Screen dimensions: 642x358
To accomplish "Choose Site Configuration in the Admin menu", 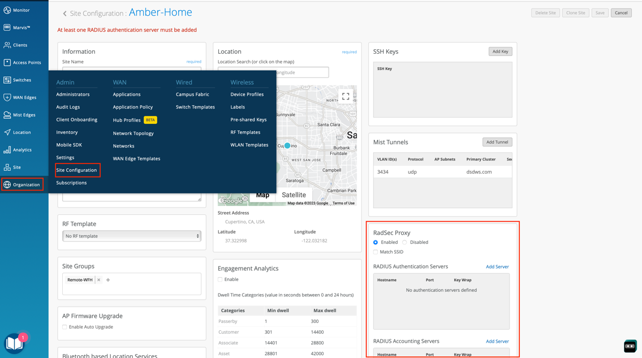I will coord(76,170).
